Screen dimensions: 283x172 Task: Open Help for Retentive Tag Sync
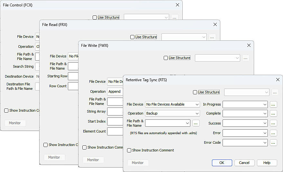click(267, 163)
